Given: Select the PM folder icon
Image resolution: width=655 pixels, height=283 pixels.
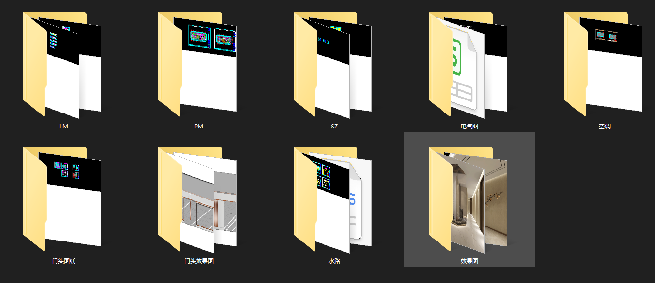Looking at the screenshot, I should click(198, 65).
